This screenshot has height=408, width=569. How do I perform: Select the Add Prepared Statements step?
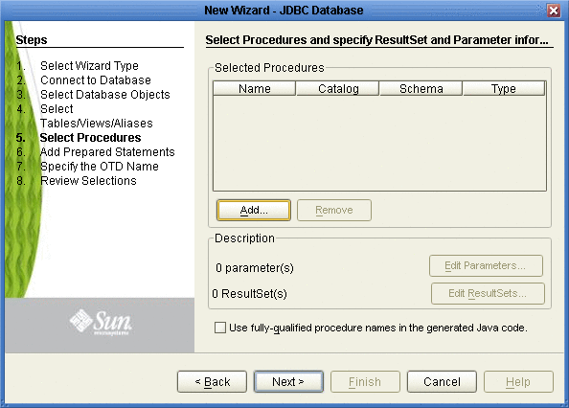[107, 152]
